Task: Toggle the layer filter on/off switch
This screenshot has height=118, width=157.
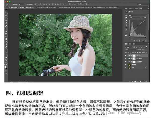Action: pos(146,47)
